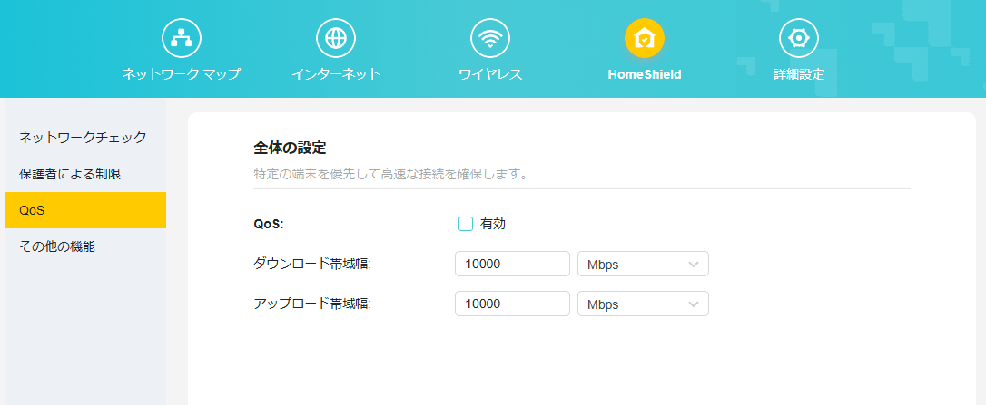Image resolution: width=986 pixels, height=405 pixels.
Task: Click the QoS: field label
Action: point(269,224)
